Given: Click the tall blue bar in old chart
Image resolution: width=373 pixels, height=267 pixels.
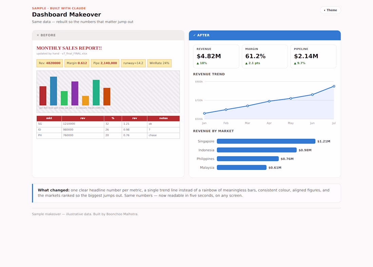Looking at the screenshot, I should pos(54,91).
